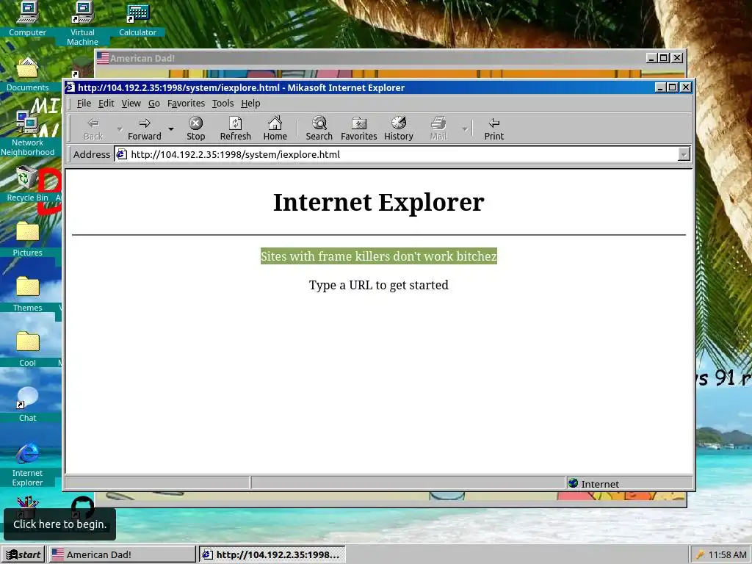Open the Tools menu
752x564 pixels.
(223, 103)
